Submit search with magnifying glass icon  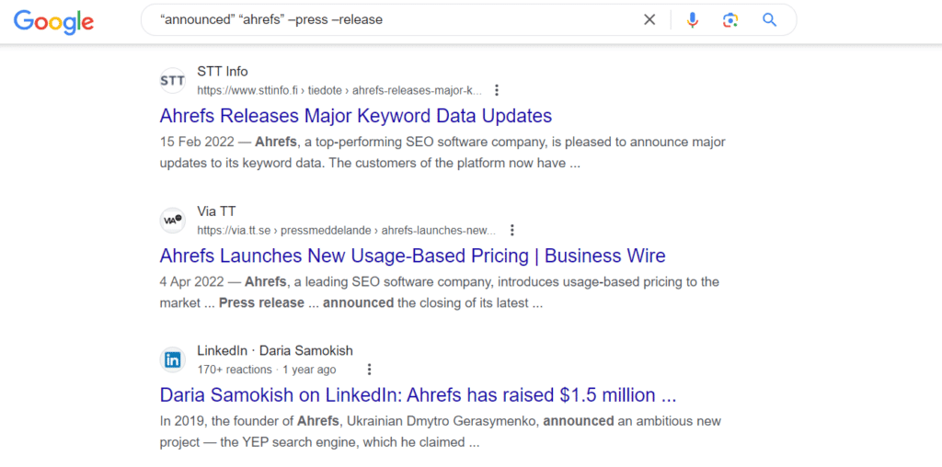770,20
